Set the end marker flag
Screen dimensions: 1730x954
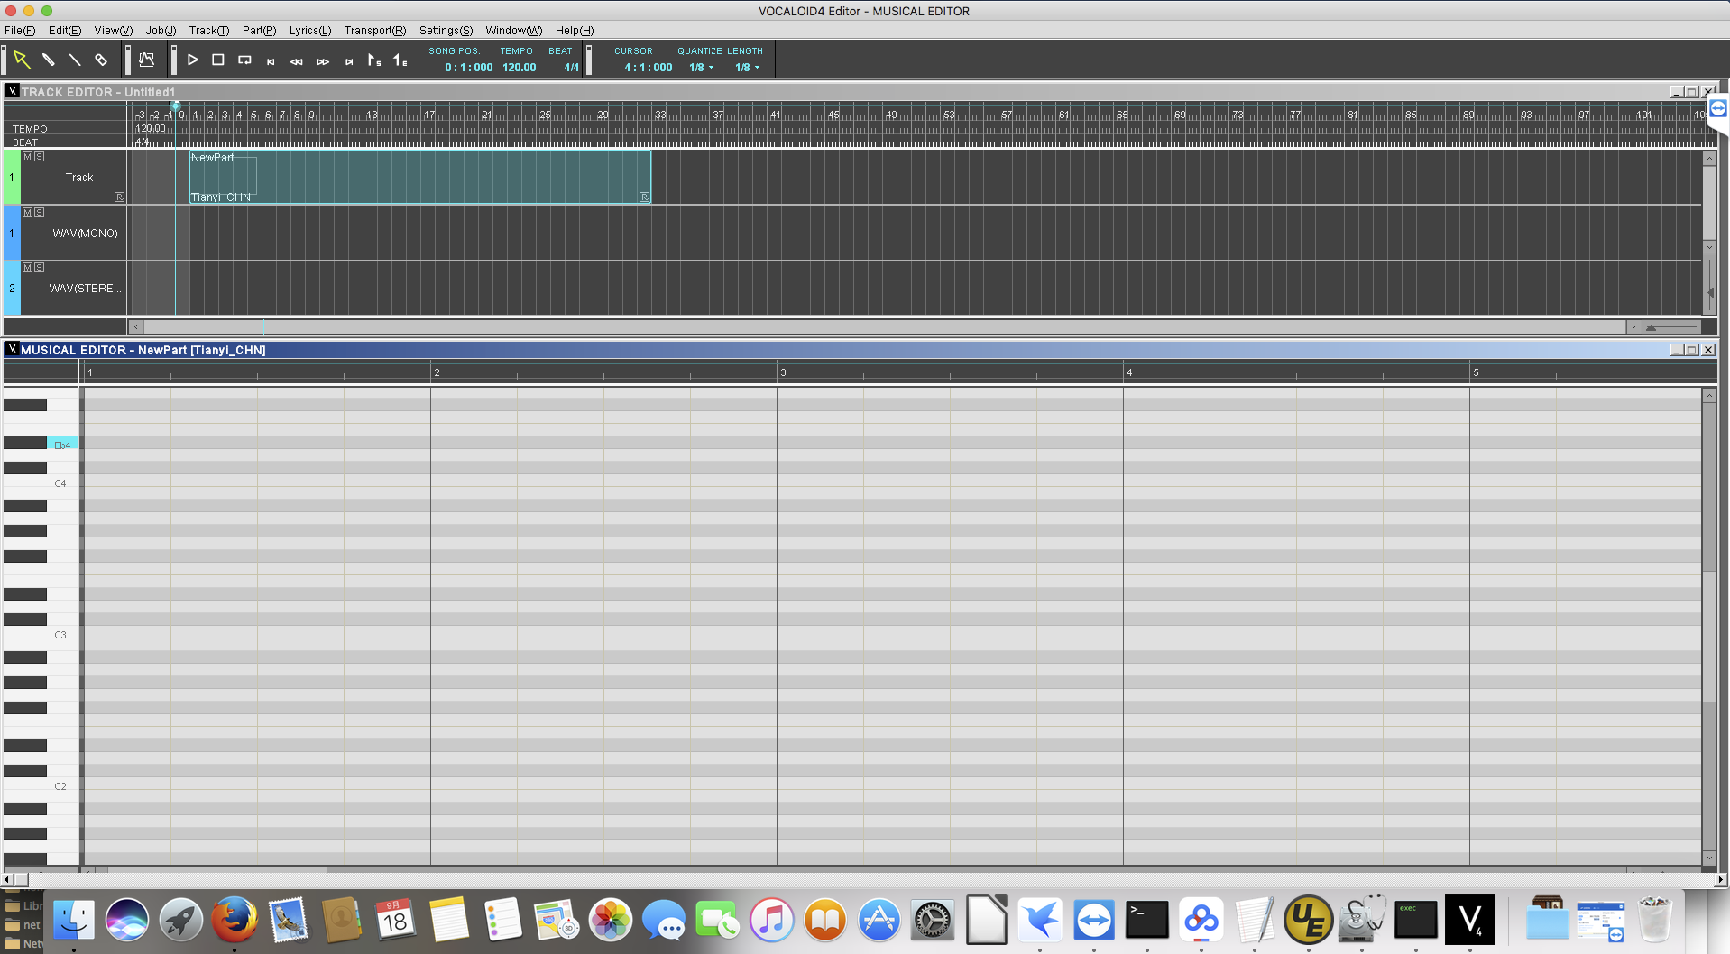pyautogui.click(x=400, y=60)
